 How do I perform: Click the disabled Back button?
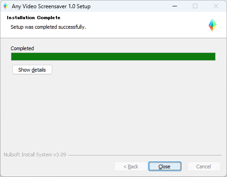click(x=131, y=167)
